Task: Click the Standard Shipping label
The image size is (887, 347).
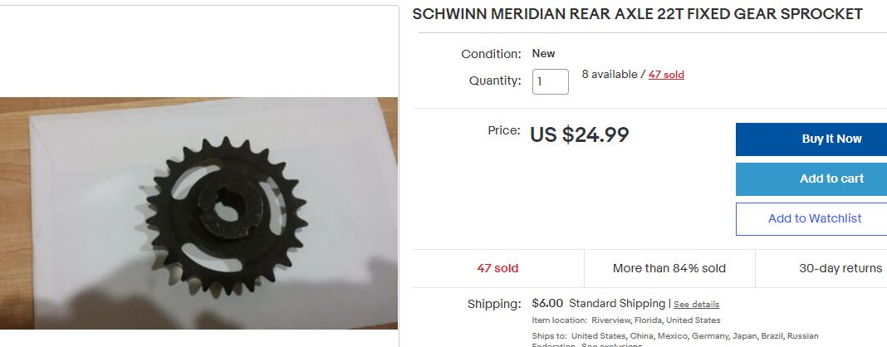Action: 617,304
